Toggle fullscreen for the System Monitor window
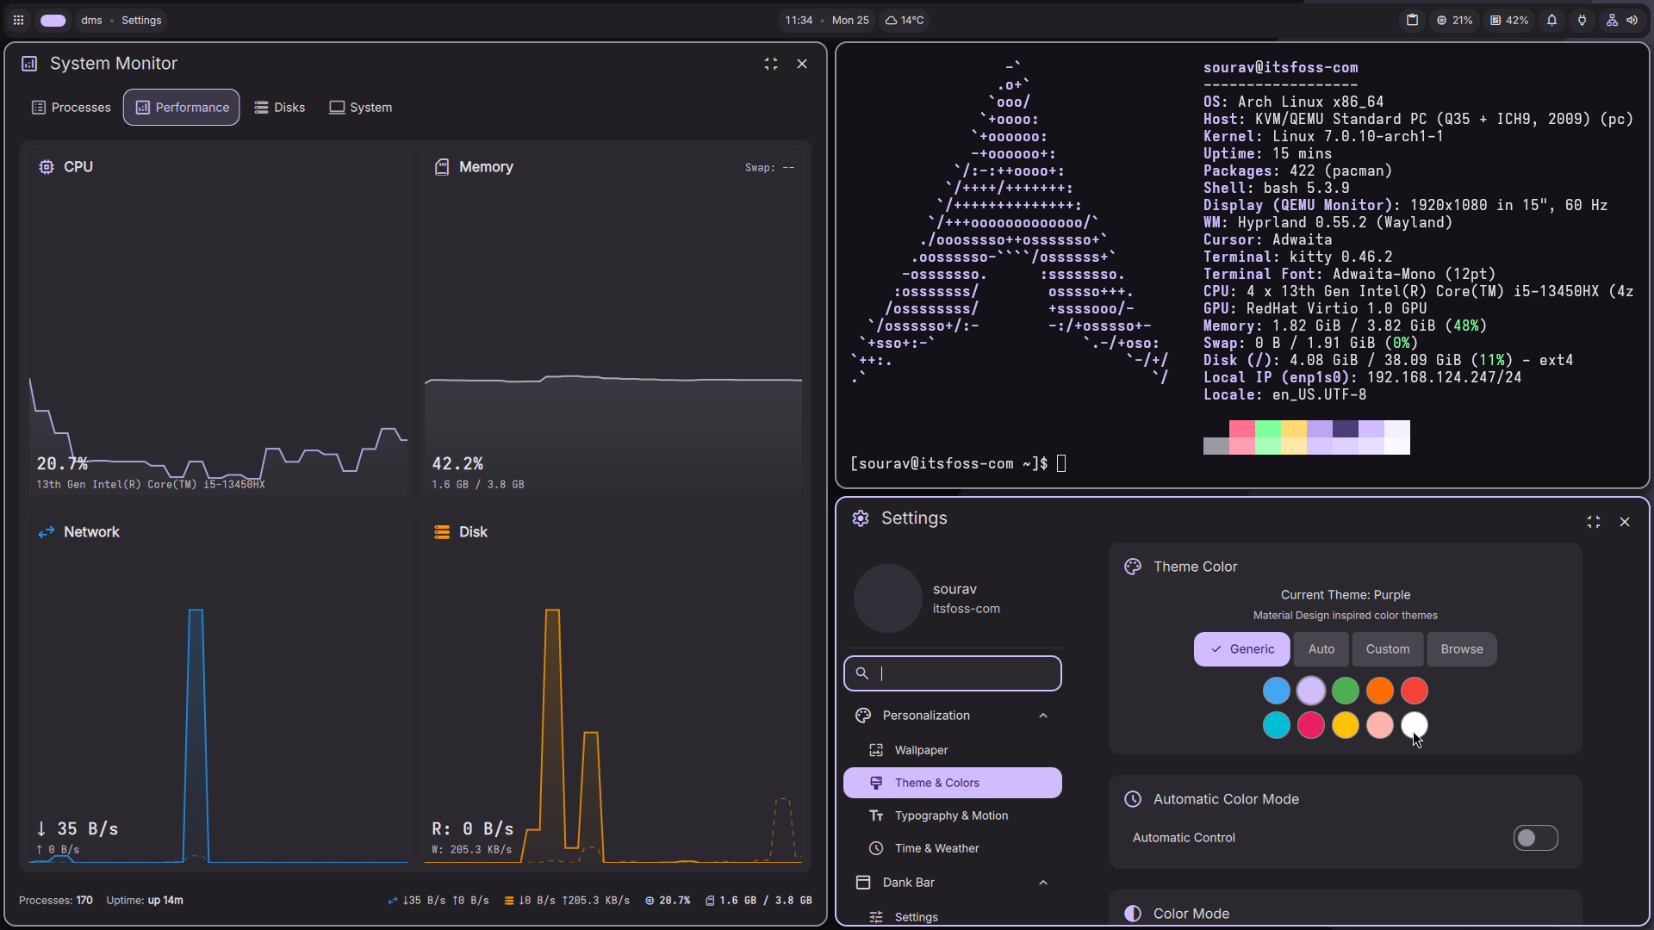 pyautogui.click(x=771, y=64)
